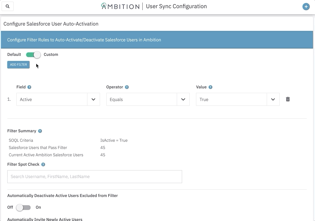The height and width of the screenshot is (221, 315).
Task: Open the search magnifier button
Action: (x=8, y=6)
